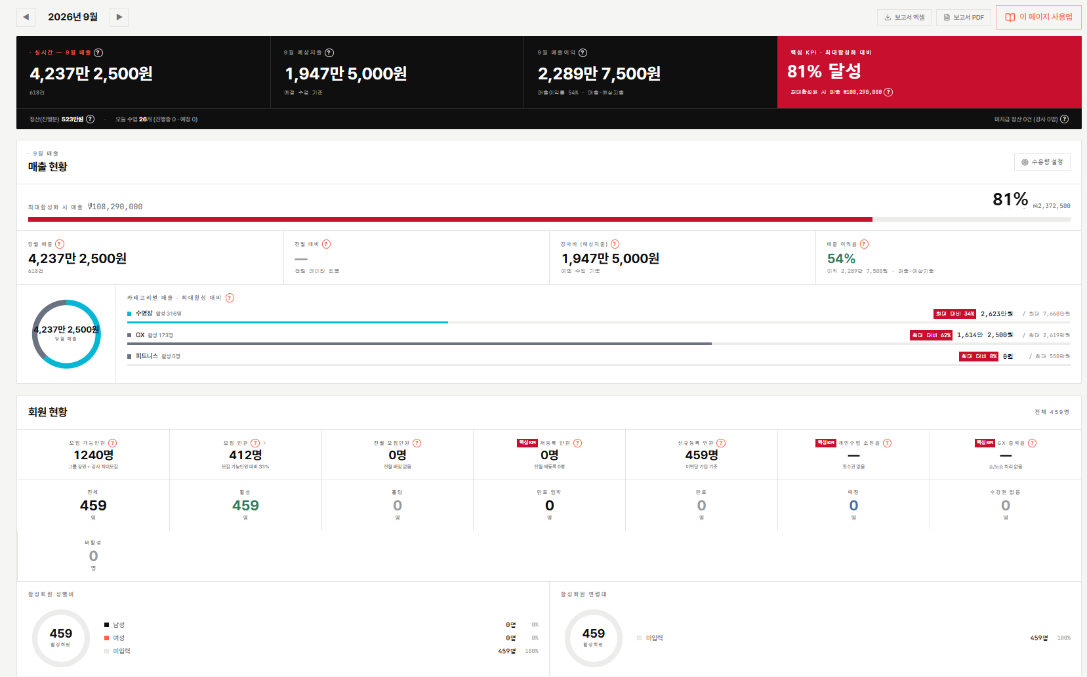
Task: Click the 활성회원 성별비 459 donut chart
Action: pos(61,638)
